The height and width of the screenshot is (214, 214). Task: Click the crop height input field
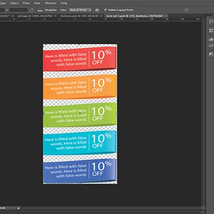[18, 10]
